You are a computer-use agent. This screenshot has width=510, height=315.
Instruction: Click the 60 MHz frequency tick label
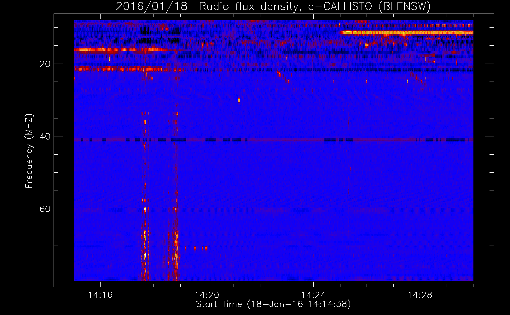click(45, 209)
